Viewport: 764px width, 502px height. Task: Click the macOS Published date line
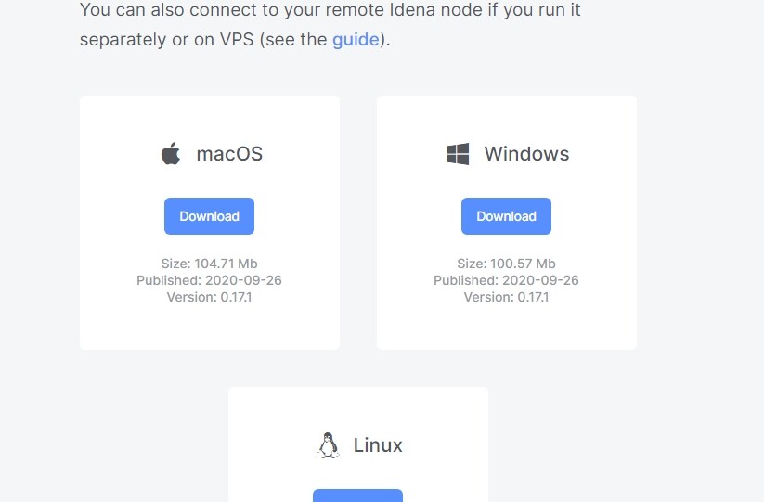click(209, 280)
